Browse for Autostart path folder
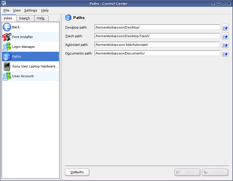Viewport: 233px width, 181px height. click(225, 45)
